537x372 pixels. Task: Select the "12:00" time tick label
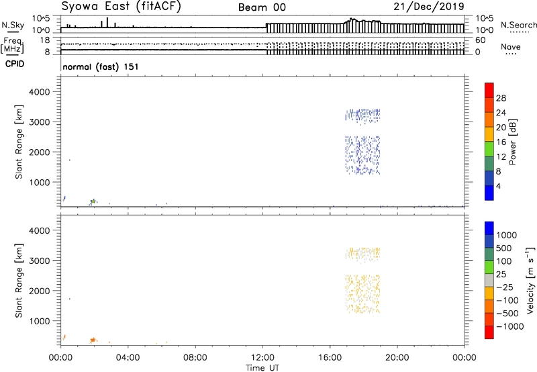coord(262,358)
